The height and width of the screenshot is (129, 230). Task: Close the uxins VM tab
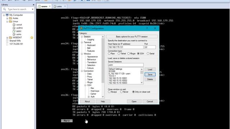[x=65, y=6]
